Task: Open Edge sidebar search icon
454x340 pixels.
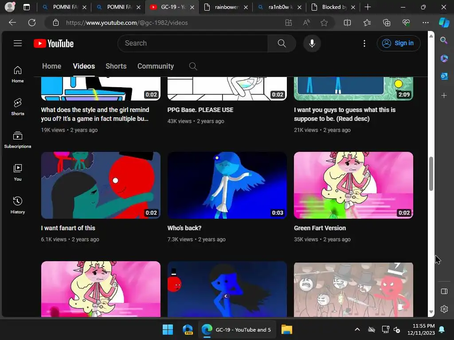Action: 444,40
